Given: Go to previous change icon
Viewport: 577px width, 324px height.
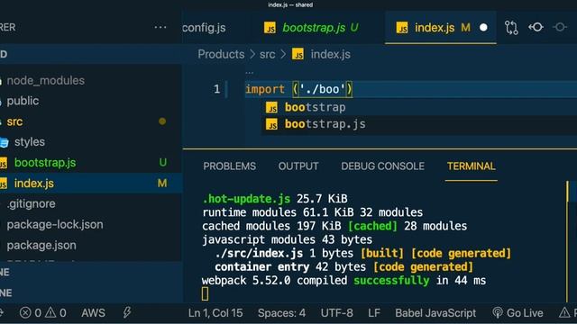Looking at the screenshot, I should (x=536, y=27).
